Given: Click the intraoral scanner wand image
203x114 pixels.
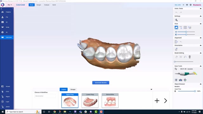Looking at the screenshot, I should (x=186, y=74).
